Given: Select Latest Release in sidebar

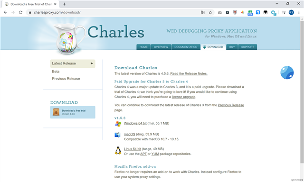Looking at the screenshot, I should click(x=73, y=64).
